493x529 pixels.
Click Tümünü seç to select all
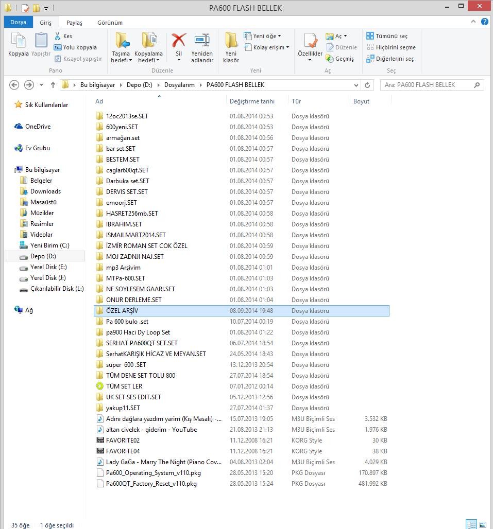387,36
